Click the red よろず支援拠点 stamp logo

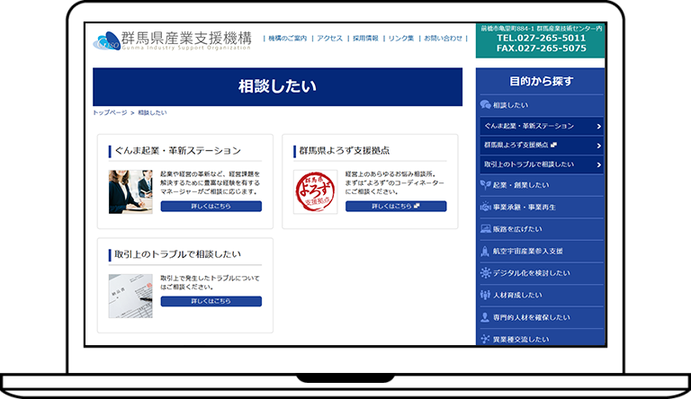point(315,192)
